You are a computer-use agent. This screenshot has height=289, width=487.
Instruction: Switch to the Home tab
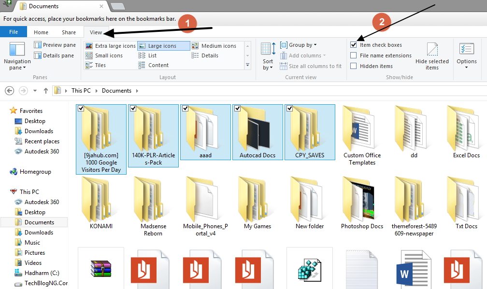[41, 32]
